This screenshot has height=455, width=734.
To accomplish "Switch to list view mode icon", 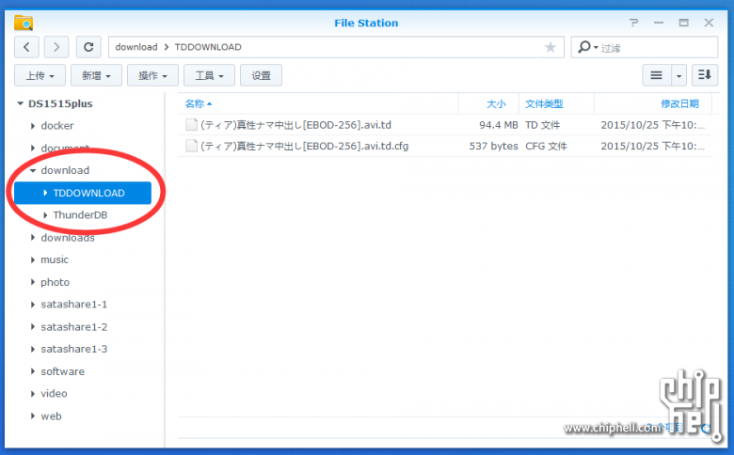I will point(656,75).
